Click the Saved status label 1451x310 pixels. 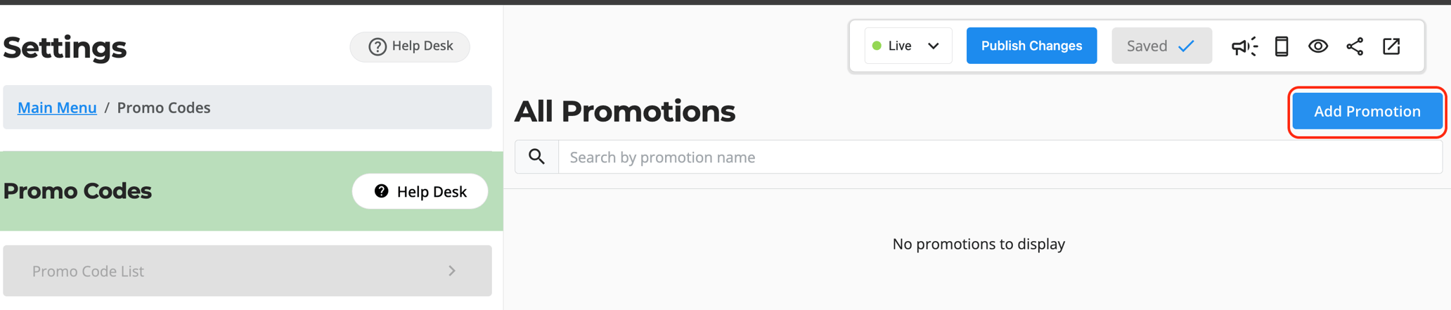1147,46
